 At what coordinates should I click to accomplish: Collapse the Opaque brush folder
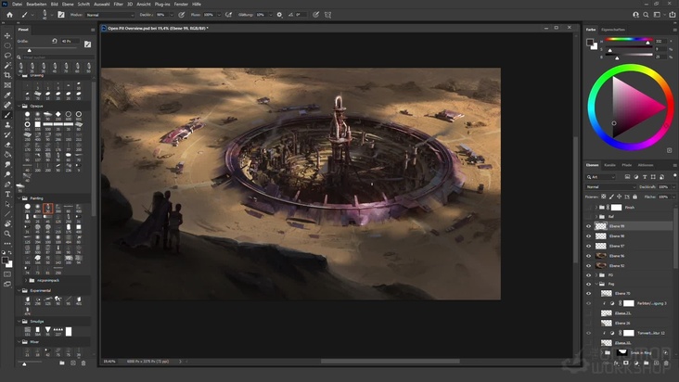coord(19,106)
